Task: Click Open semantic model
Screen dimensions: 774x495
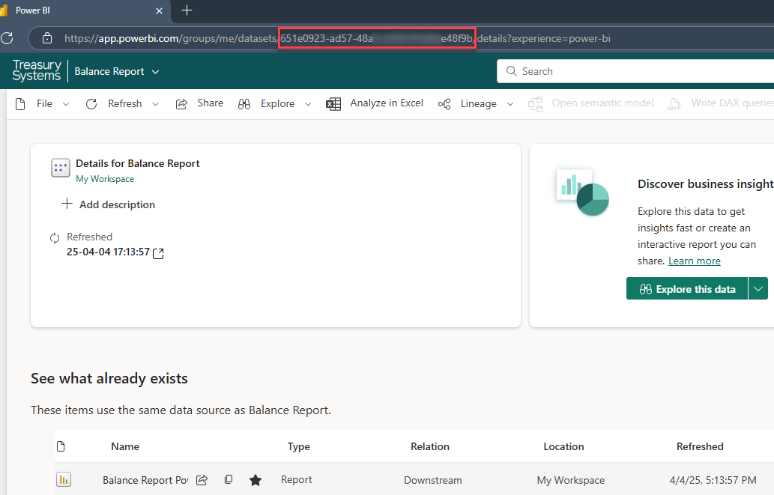Action: [602, 103]
